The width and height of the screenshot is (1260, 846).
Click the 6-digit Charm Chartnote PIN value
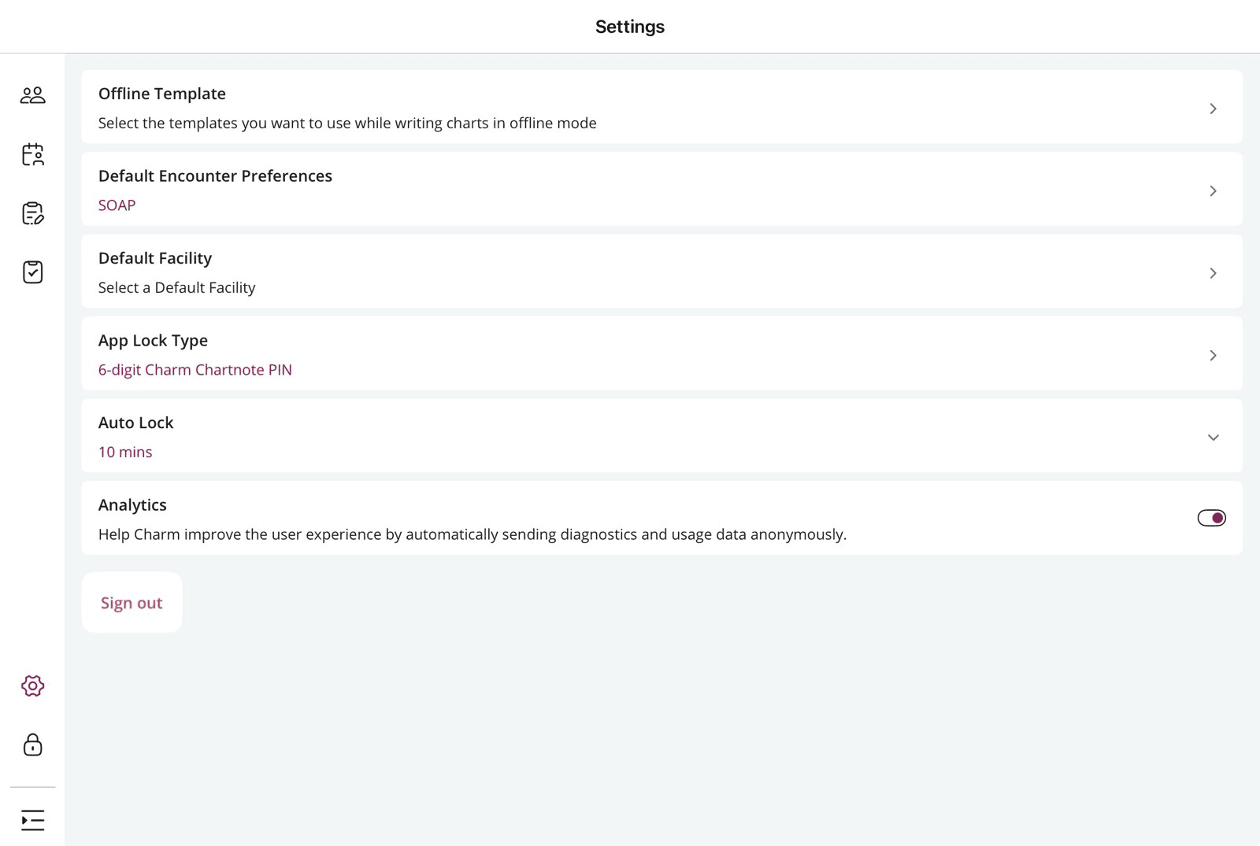(x=195, y=370)
